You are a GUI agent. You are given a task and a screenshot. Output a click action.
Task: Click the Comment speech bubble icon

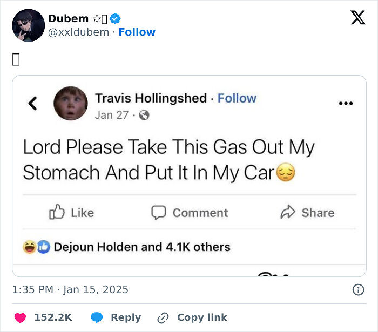click(158, 212)
